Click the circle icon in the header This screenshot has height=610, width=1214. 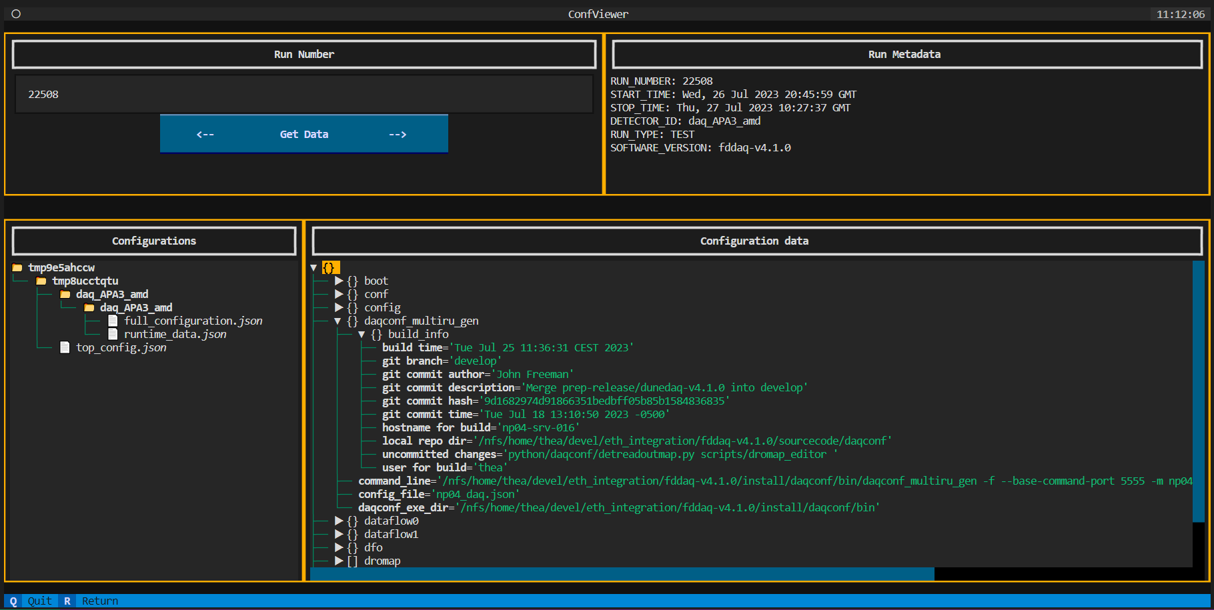point(16,14)
